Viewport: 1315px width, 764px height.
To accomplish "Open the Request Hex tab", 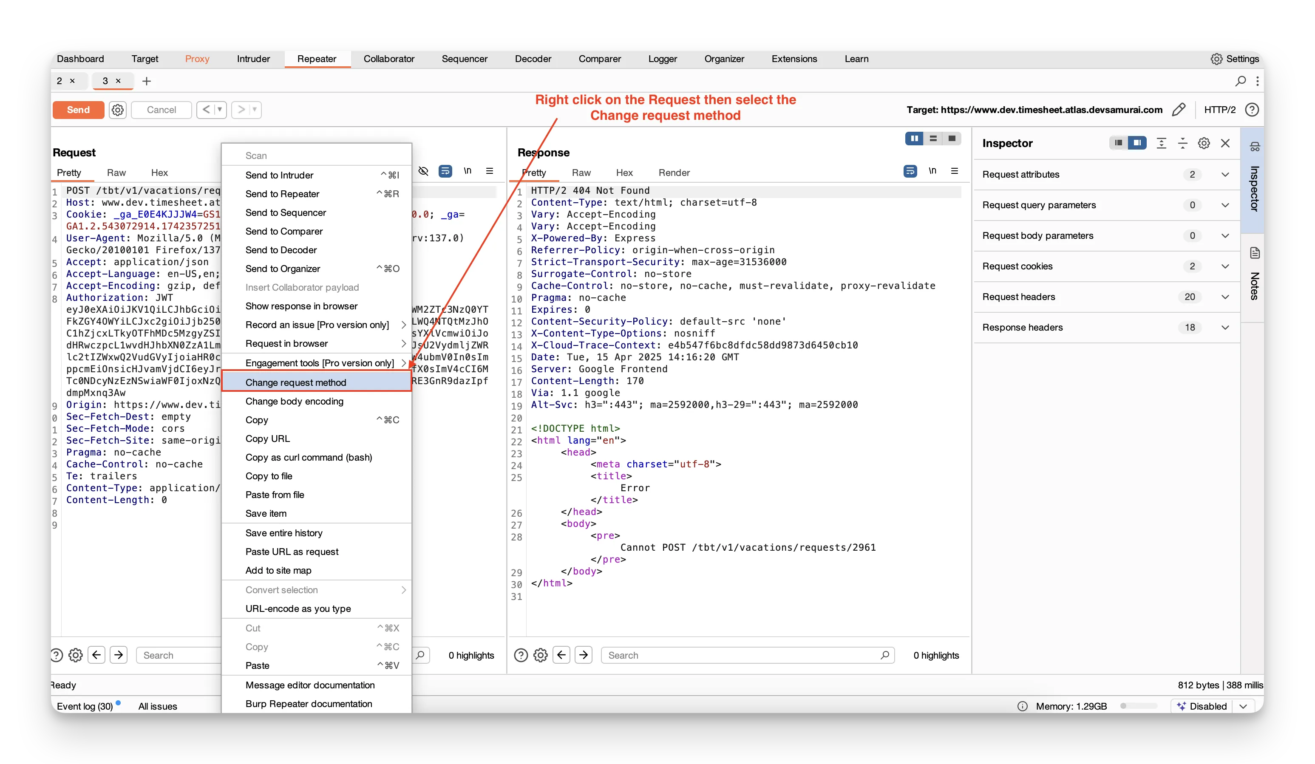I will click(159, 173).
